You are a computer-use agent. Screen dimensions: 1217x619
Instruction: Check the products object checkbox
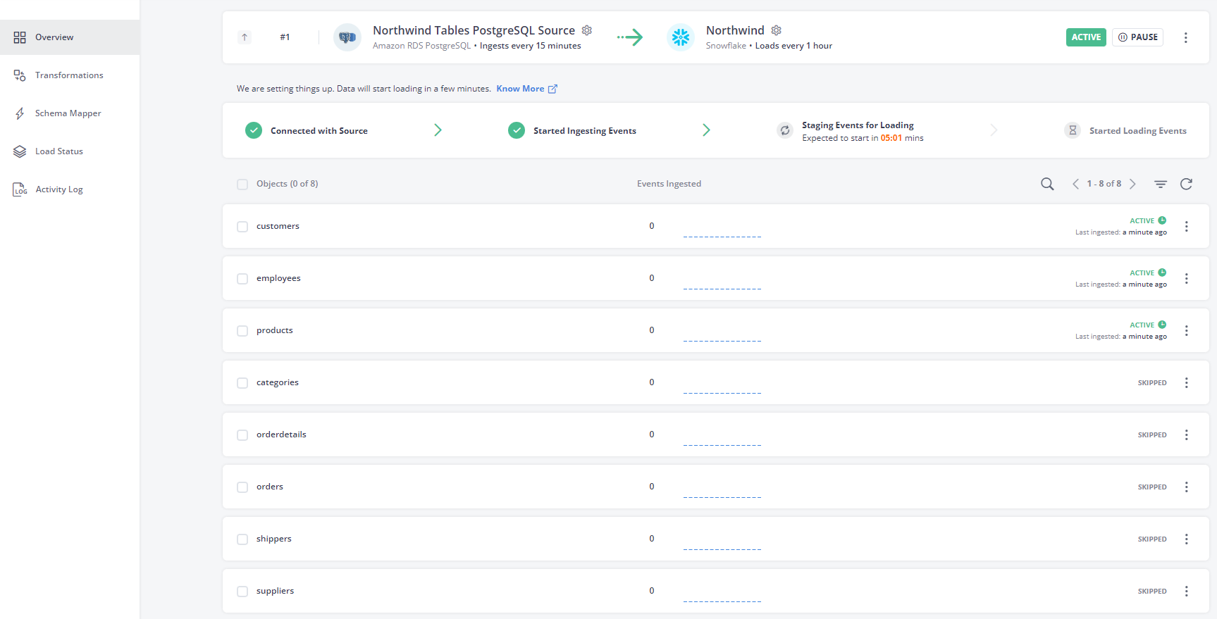click(242, 330)
